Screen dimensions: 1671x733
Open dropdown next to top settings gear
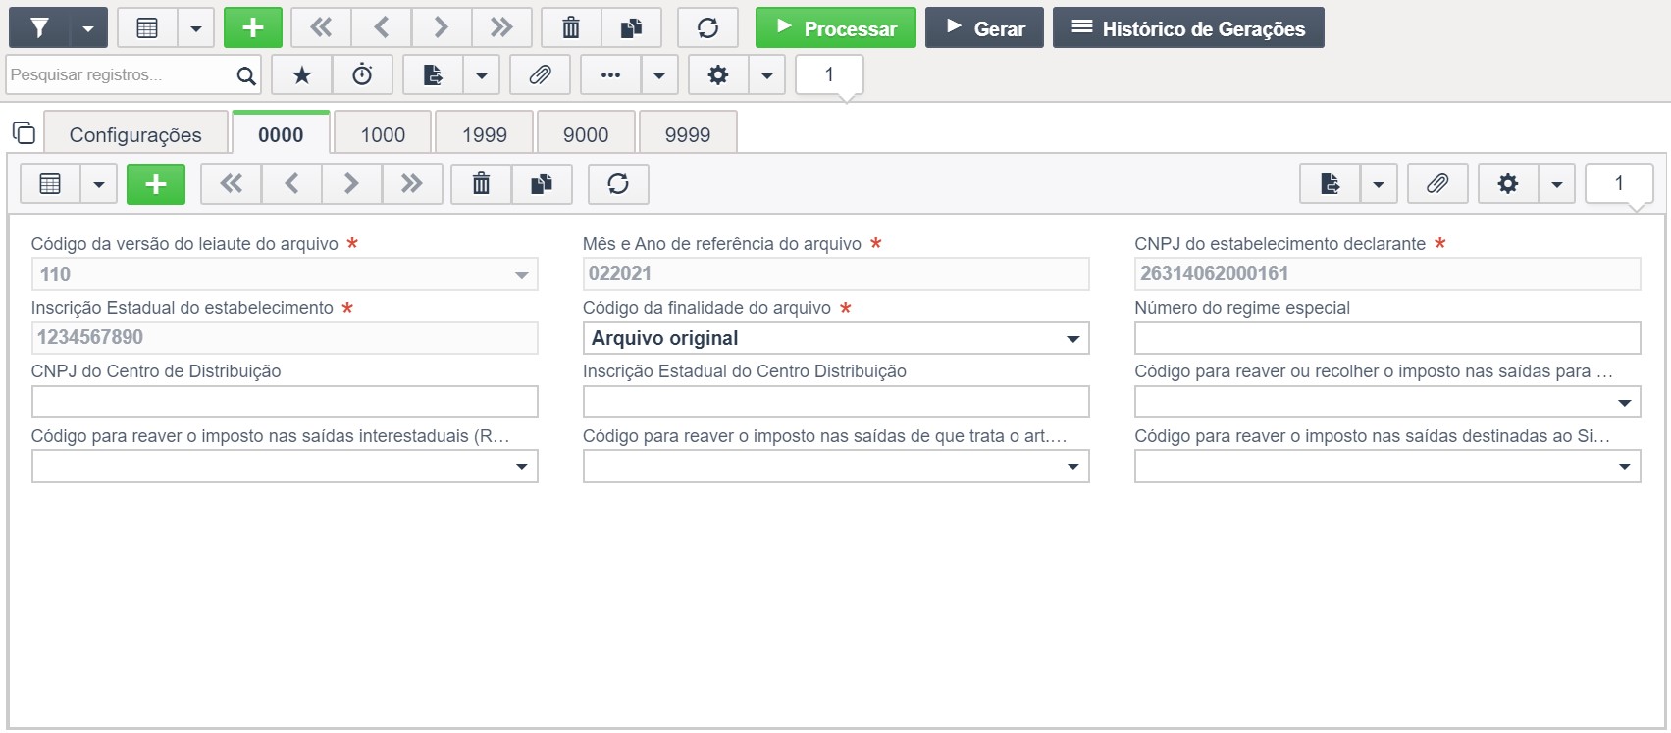coord(767,75)
